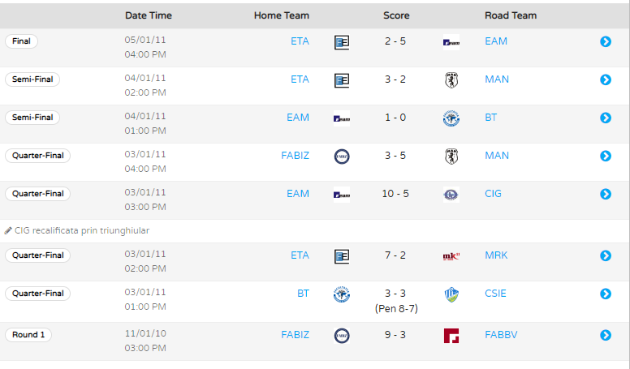This screenshot has width=630, height=369.
Task: Click the CSIE shield logo
Action: [451, 294]
